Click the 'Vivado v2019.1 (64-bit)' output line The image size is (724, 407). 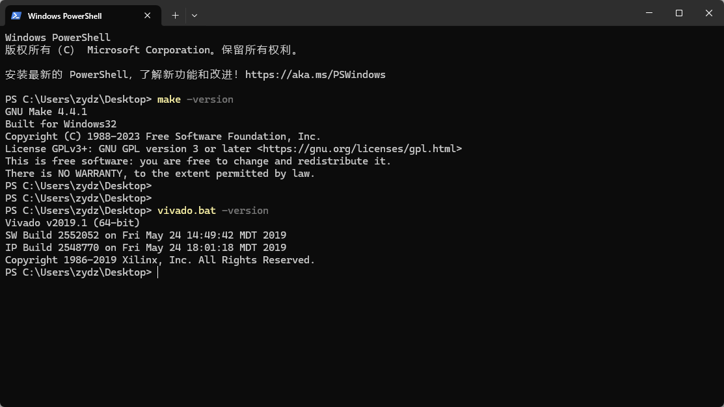coord(72,223)
